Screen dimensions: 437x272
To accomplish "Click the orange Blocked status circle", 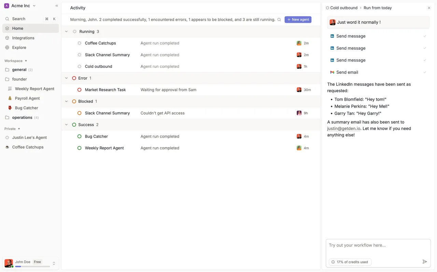I will point(74,101).
